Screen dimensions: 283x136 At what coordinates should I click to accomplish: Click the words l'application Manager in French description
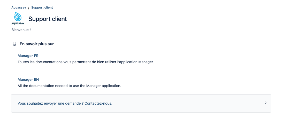pos(135,62)
